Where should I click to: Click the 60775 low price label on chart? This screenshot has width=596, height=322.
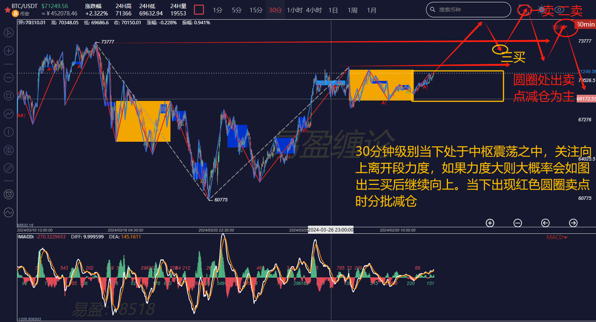tap(221, 200)
